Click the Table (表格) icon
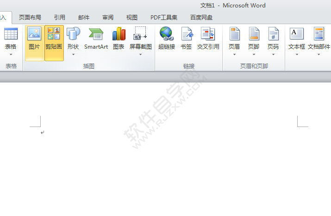 coord(11,34)
